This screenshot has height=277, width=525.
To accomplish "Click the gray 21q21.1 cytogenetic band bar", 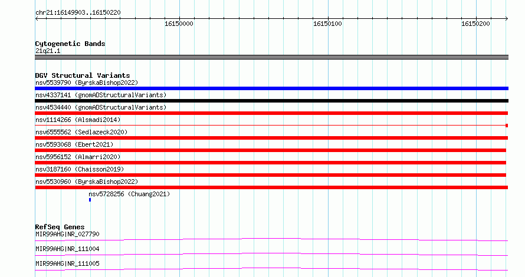I will click(x=271, y=57).
